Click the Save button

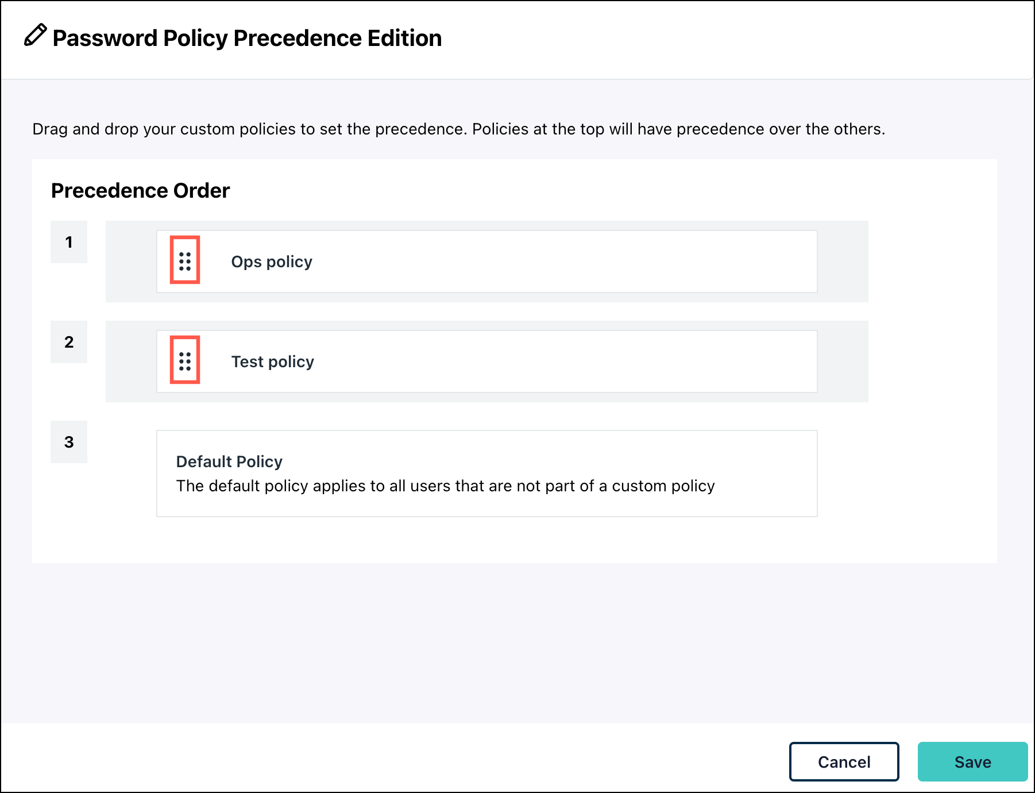[x=972, y=761]
